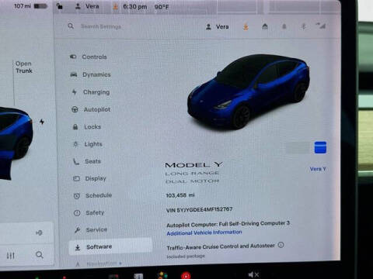Tap the small icon above the bottom-left search

pos(39,233)
